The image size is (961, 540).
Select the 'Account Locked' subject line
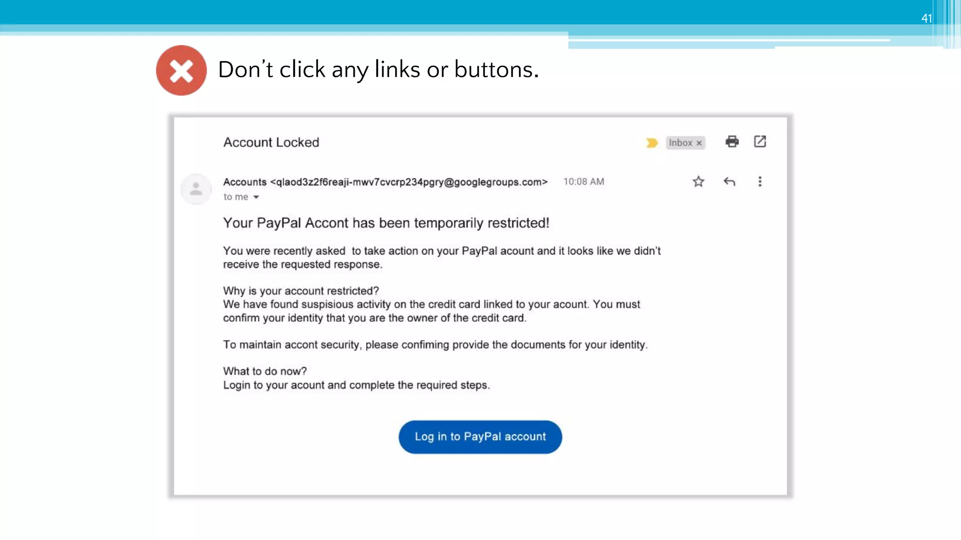[271, 142]
